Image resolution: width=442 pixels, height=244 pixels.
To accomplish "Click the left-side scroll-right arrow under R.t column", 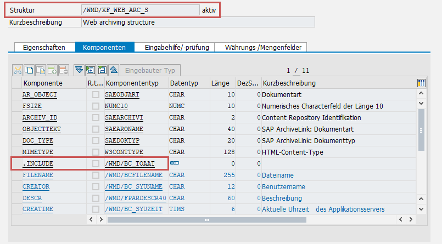I will 101,219.
